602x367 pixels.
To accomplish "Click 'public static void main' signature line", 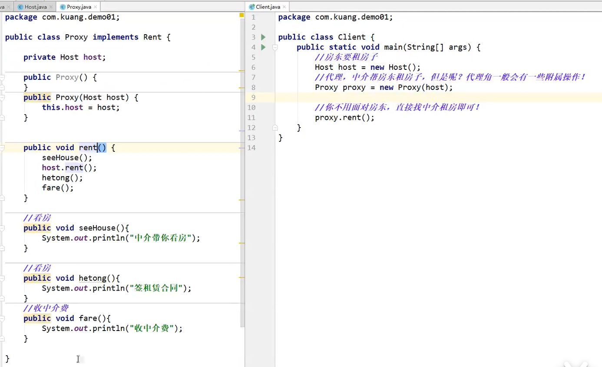I will [x=389, y=47].
